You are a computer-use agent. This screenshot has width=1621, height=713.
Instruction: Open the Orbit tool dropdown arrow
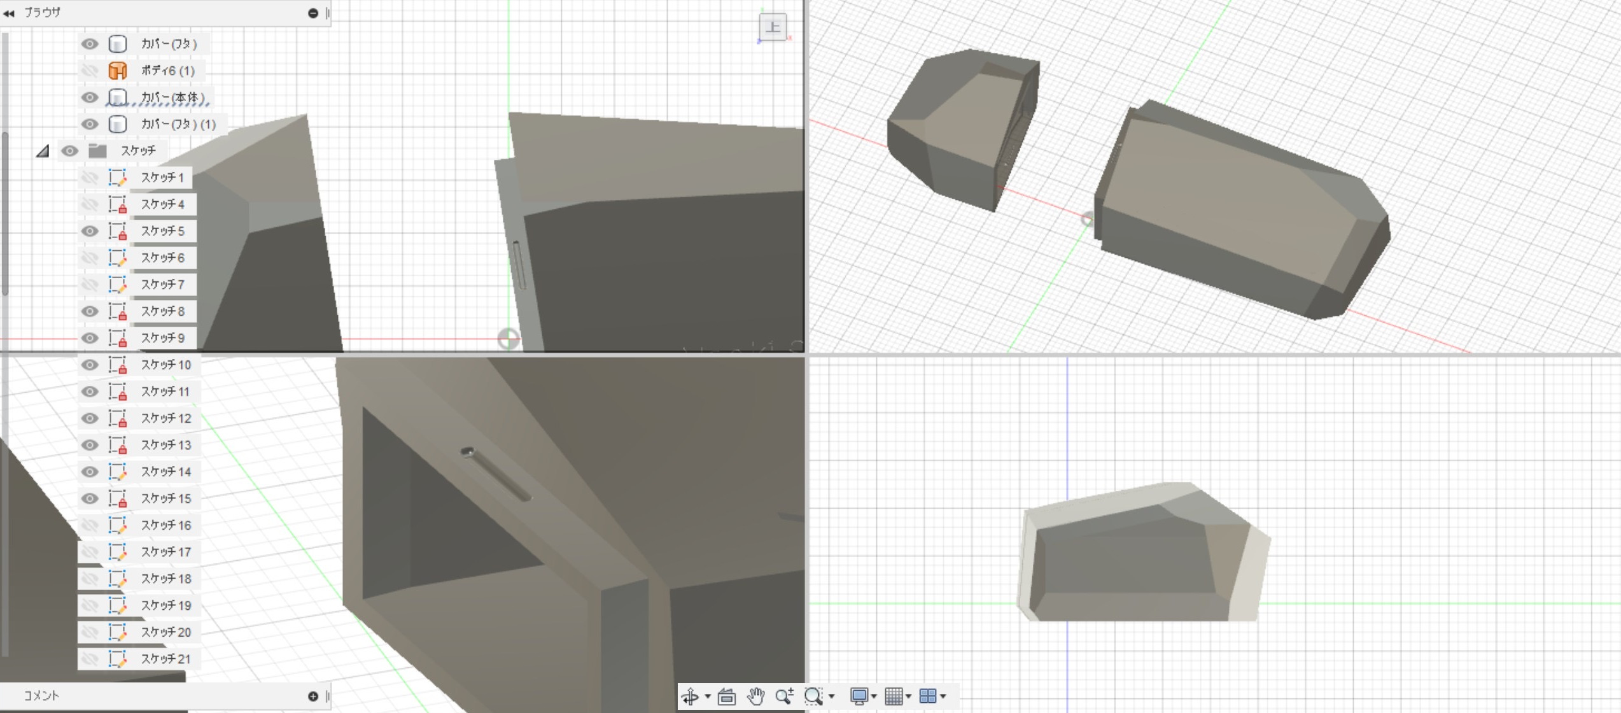(x=707, y=696)
